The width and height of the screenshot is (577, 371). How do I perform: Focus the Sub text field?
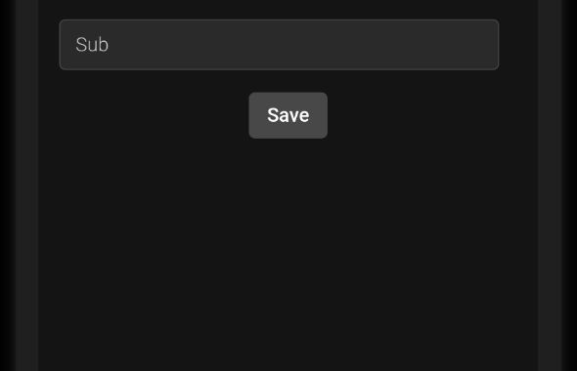tap(279, 45)
